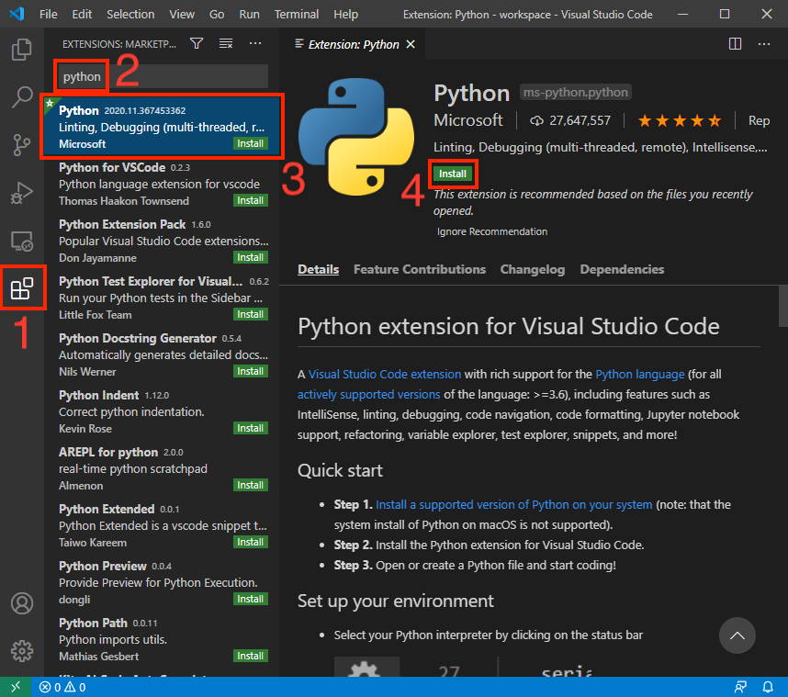The height and width of the screenshot is (697, 788).
Task: Open the File menu
Action: coord(49,14)
